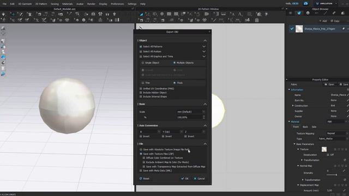Click the simulate arrow tool in 3D toolbar
Screen dimensions: 349x196
point(4,14)
